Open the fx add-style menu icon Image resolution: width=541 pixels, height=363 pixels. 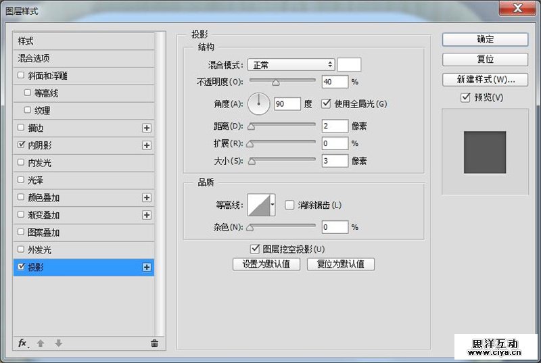(x=23, y=343)
